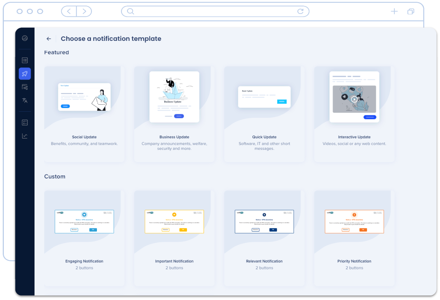Click 'Videos, social or any web content.' text
Viewport: 440px width, 300px height.
[x=354, y=144]
